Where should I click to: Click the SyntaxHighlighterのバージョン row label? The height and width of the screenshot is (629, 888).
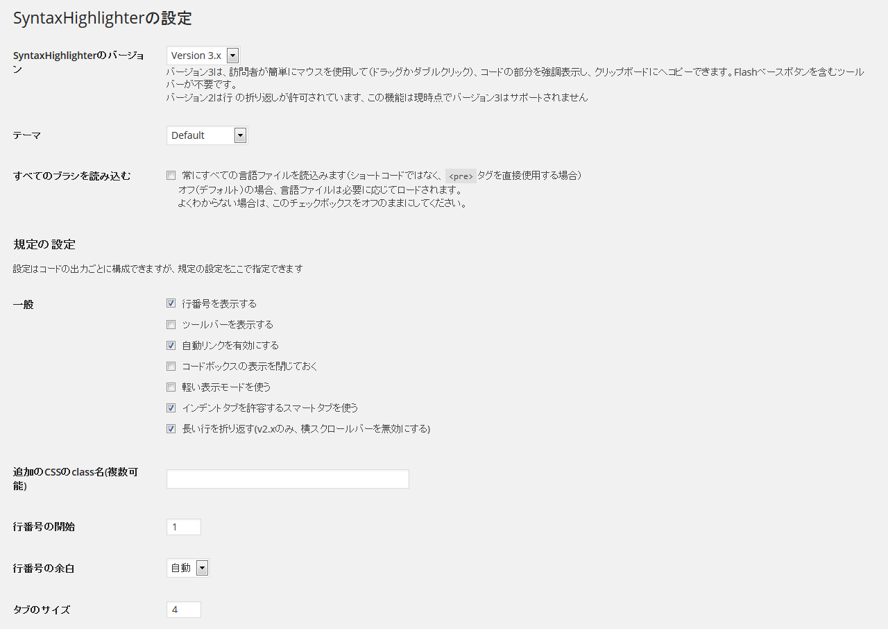pyautogui.click(x=79, y=62)
